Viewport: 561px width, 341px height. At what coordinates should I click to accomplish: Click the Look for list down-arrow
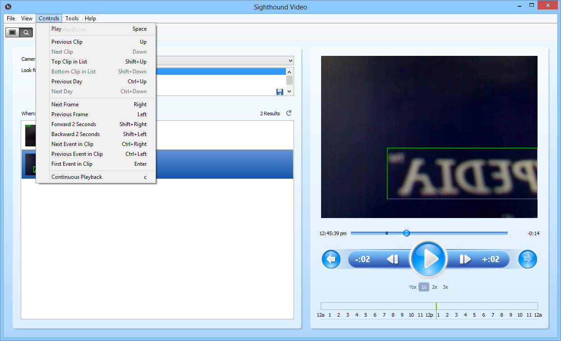coord(290,91)
